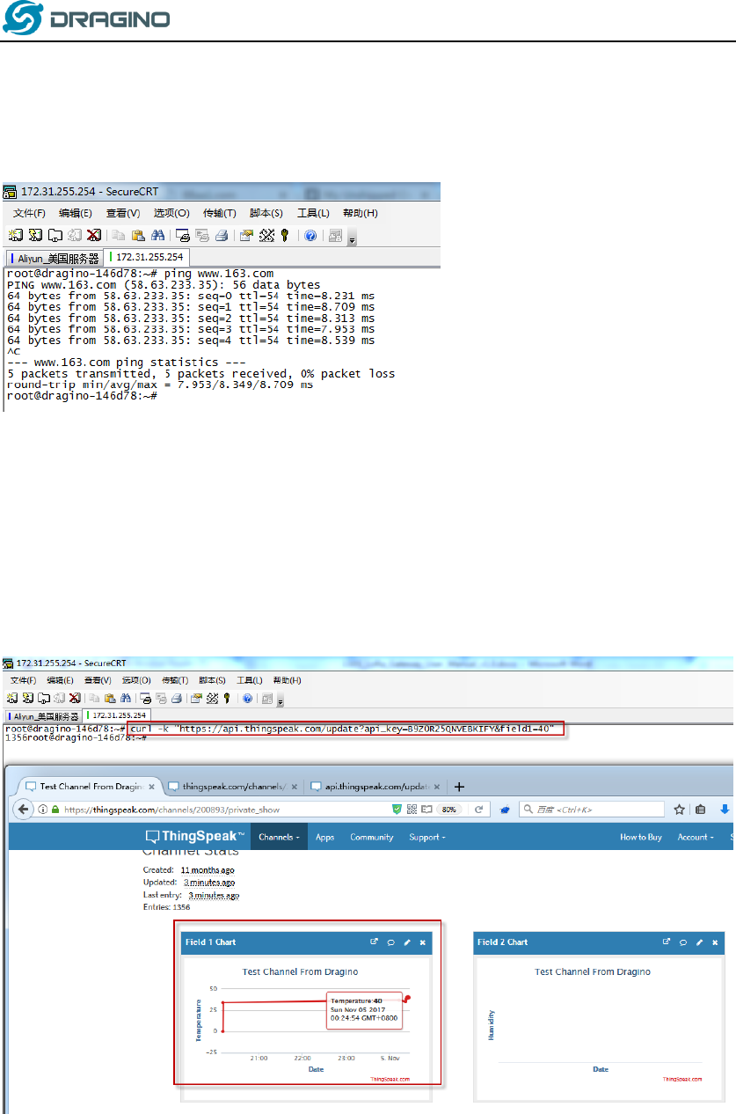Open 文件(F) menu in upper SecureCRT window
736x1114 pixels.
click(29, 213)
